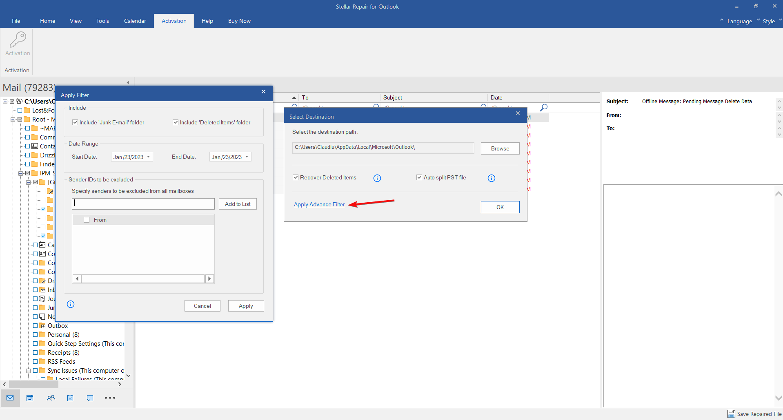This screenshot has width=783, height=420.
Task: Click Cancel in Apply Filter dialog
Action: click(x=202, y=306)
